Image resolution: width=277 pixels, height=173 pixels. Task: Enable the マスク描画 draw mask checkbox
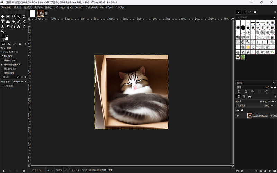point(2,86)
